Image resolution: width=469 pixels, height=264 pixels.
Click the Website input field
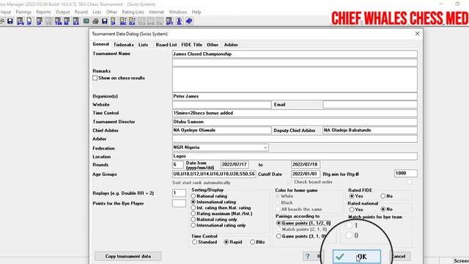coord(221,104)
